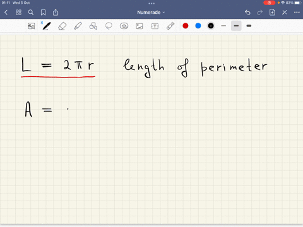Select the thin stroke width

click(223, 26)
